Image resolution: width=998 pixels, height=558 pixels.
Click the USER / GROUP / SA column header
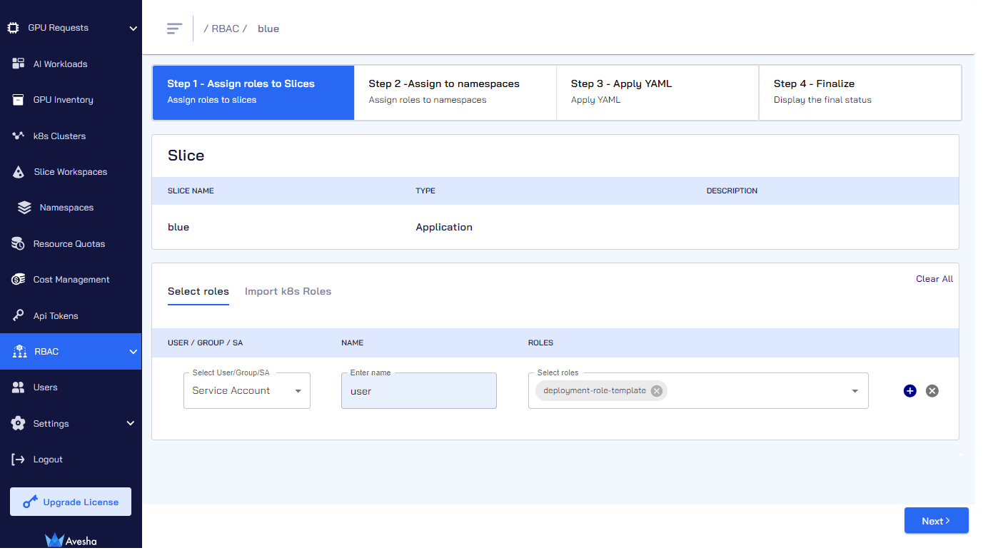click(x=205, y=343)
